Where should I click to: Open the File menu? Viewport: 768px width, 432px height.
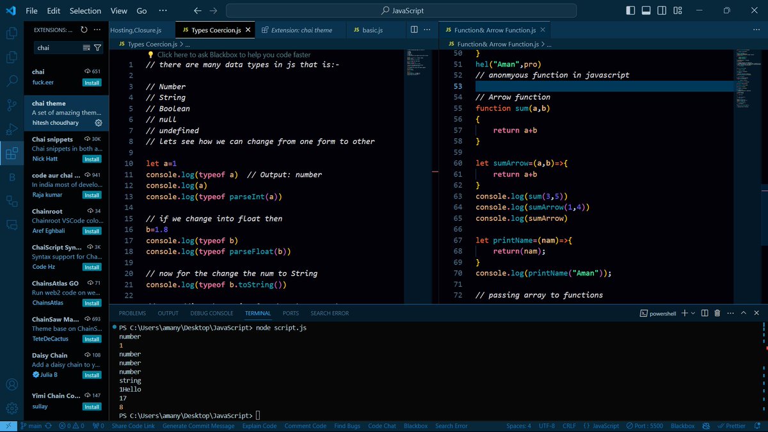[31, 10]
